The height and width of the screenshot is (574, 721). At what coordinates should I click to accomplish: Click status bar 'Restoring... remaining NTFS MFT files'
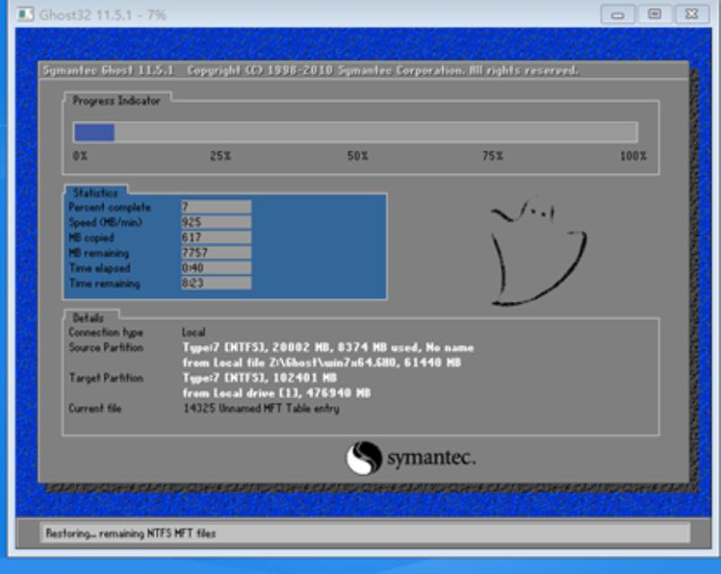(x=131, y=533)
